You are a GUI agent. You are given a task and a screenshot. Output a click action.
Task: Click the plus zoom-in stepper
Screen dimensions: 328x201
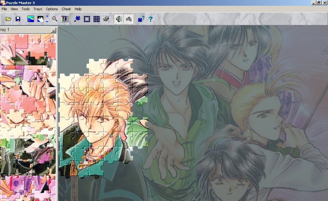click(x=47, y=16)
